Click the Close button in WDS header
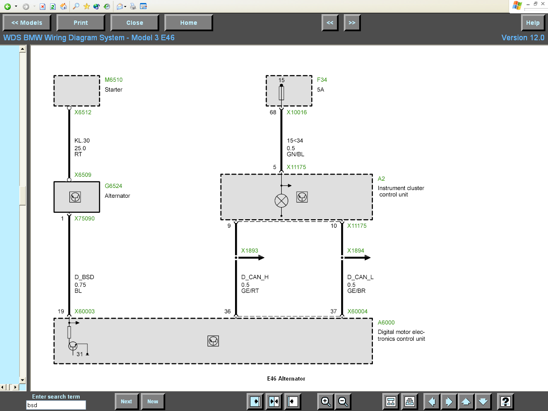 tap(135, 23)
